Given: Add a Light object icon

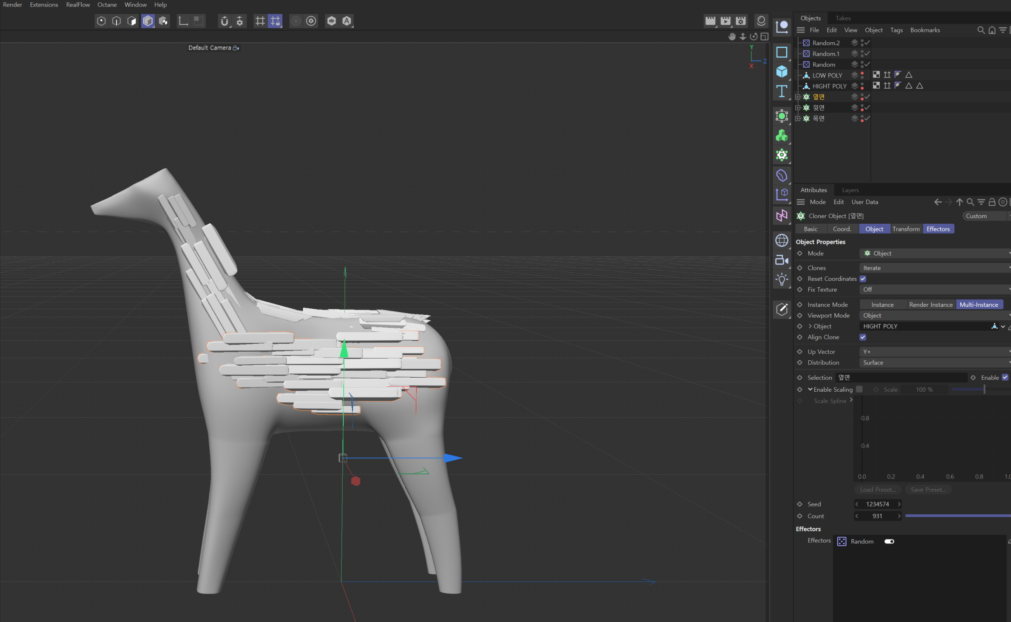Looking at the screenshot, I should (782, 279).
